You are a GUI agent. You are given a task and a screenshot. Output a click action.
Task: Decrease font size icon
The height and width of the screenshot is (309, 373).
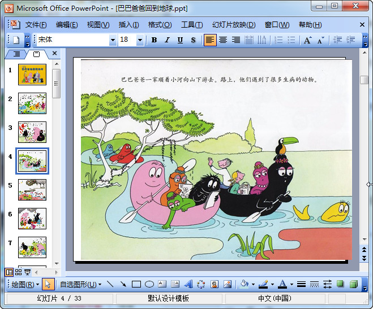(321, 40)
